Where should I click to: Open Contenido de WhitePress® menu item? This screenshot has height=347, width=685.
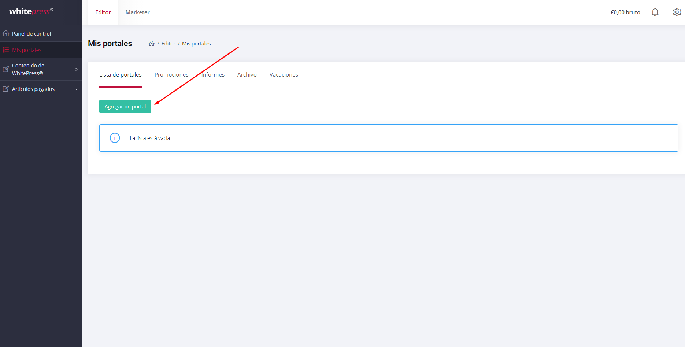coord(41,69)
